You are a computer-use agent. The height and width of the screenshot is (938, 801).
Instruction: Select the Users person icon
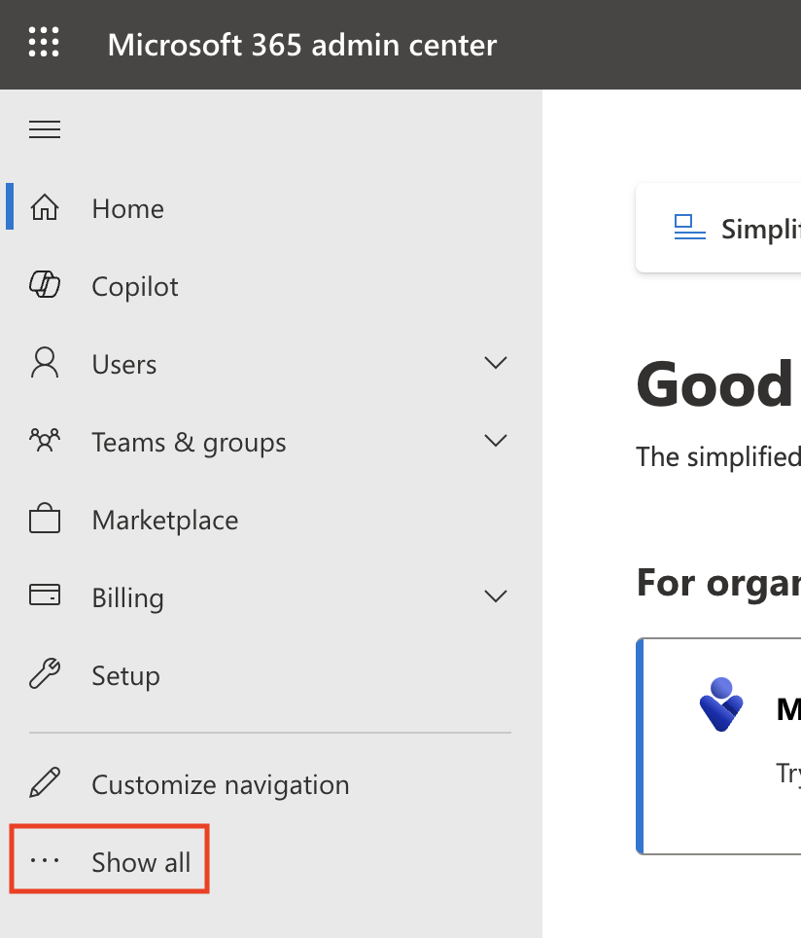click(45, 364)
